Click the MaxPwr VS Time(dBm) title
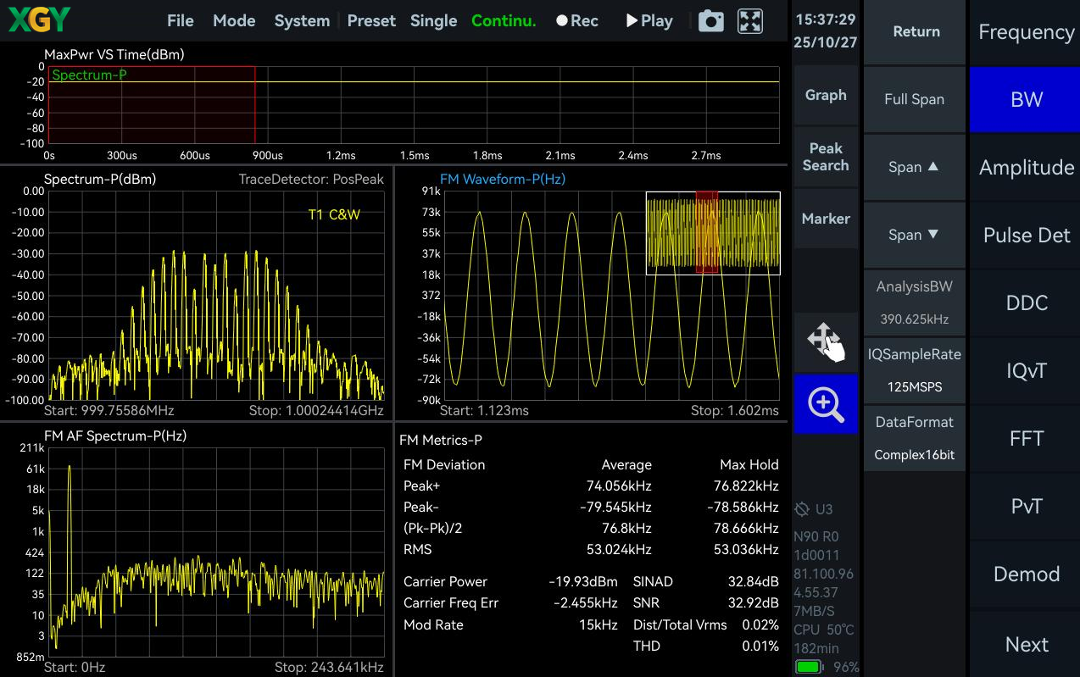1080x677 pixels. 114,54
